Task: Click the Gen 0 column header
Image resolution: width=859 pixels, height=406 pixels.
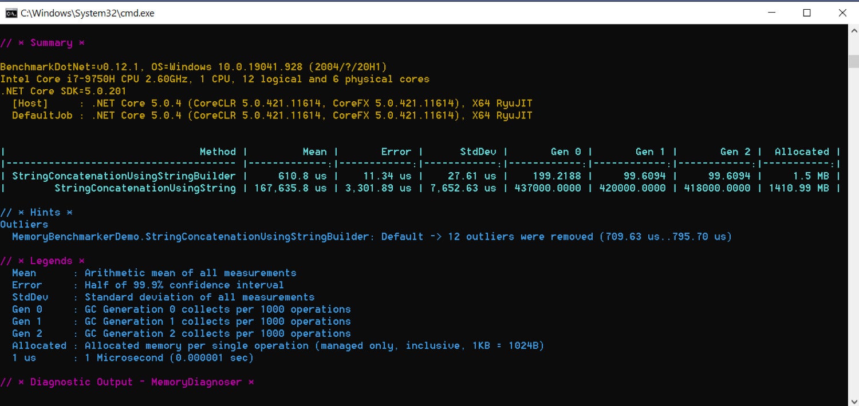Action: click(566, 152)
